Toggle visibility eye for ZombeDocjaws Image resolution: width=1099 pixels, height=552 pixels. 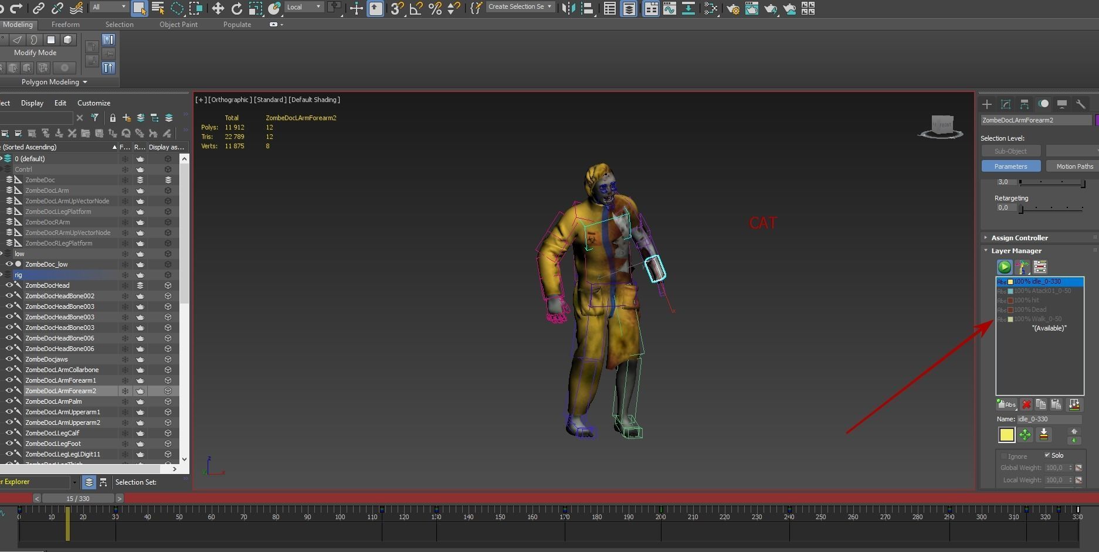[9, 359]
